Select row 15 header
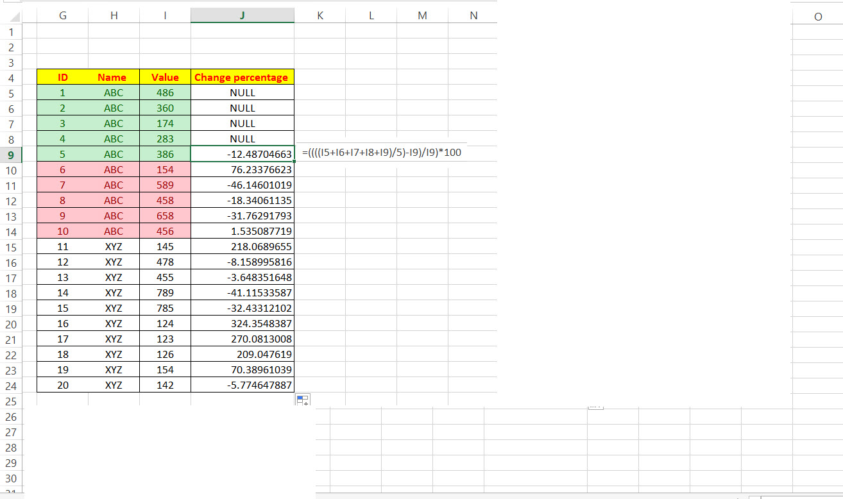Screen dimensions: 843x499 click(11, 247)
